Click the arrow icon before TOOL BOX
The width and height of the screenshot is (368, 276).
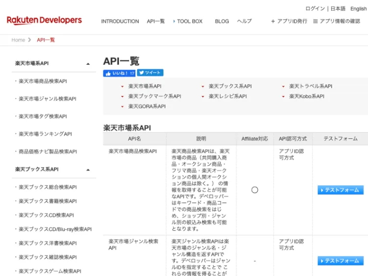click(x=174, y=22)
